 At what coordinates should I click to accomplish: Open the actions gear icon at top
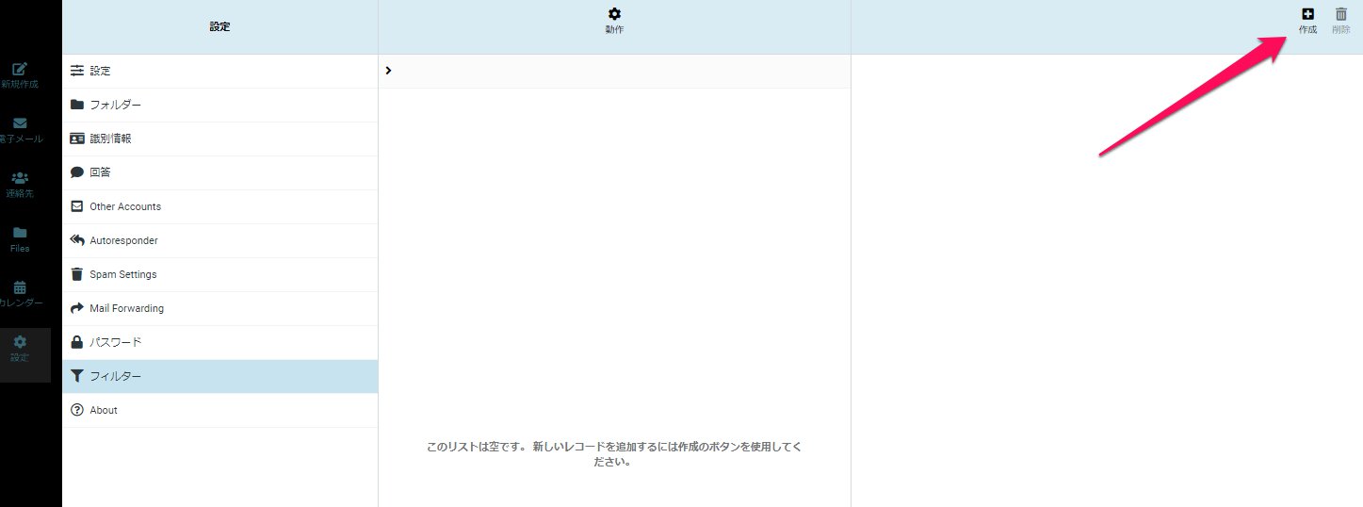point(614,14)
